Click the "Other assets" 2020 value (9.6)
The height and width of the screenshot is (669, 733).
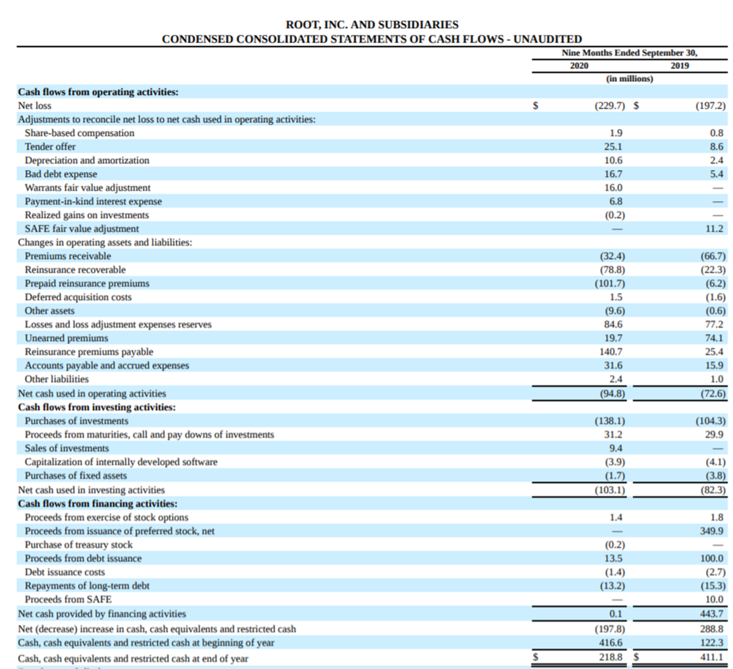point(614,311)
